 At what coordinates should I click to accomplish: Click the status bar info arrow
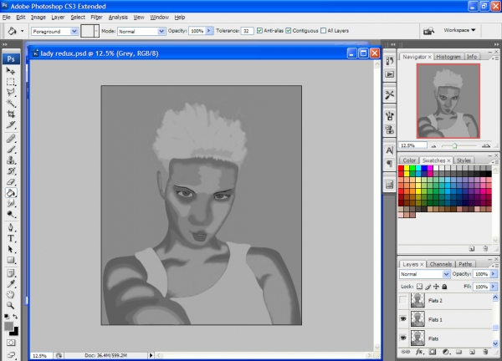coord(151,355)
